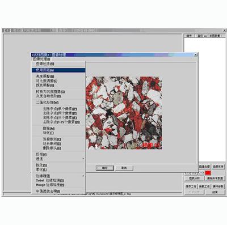Select 连接断线 menu item
Image resolution: width=227 pixels, height=225 pixels.
pos(58,139)
